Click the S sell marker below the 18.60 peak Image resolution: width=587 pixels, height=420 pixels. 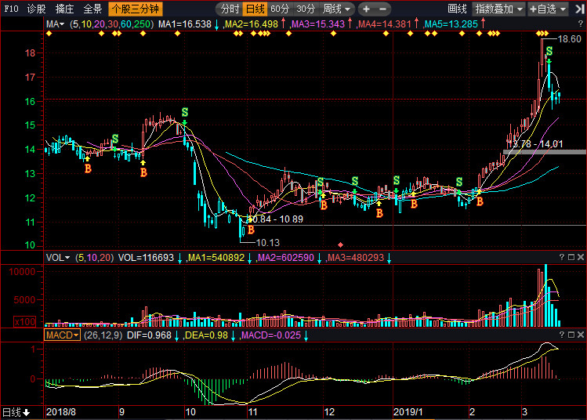[549, 51]
